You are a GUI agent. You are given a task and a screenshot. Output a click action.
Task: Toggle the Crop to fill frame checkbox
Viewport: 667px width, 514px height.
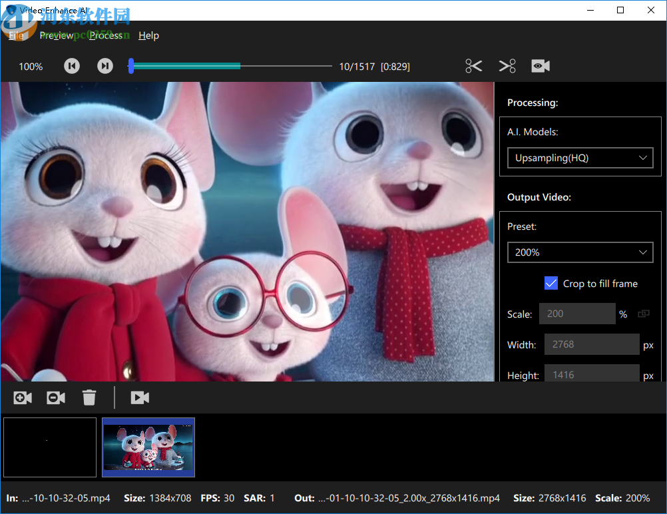point(551,283)
